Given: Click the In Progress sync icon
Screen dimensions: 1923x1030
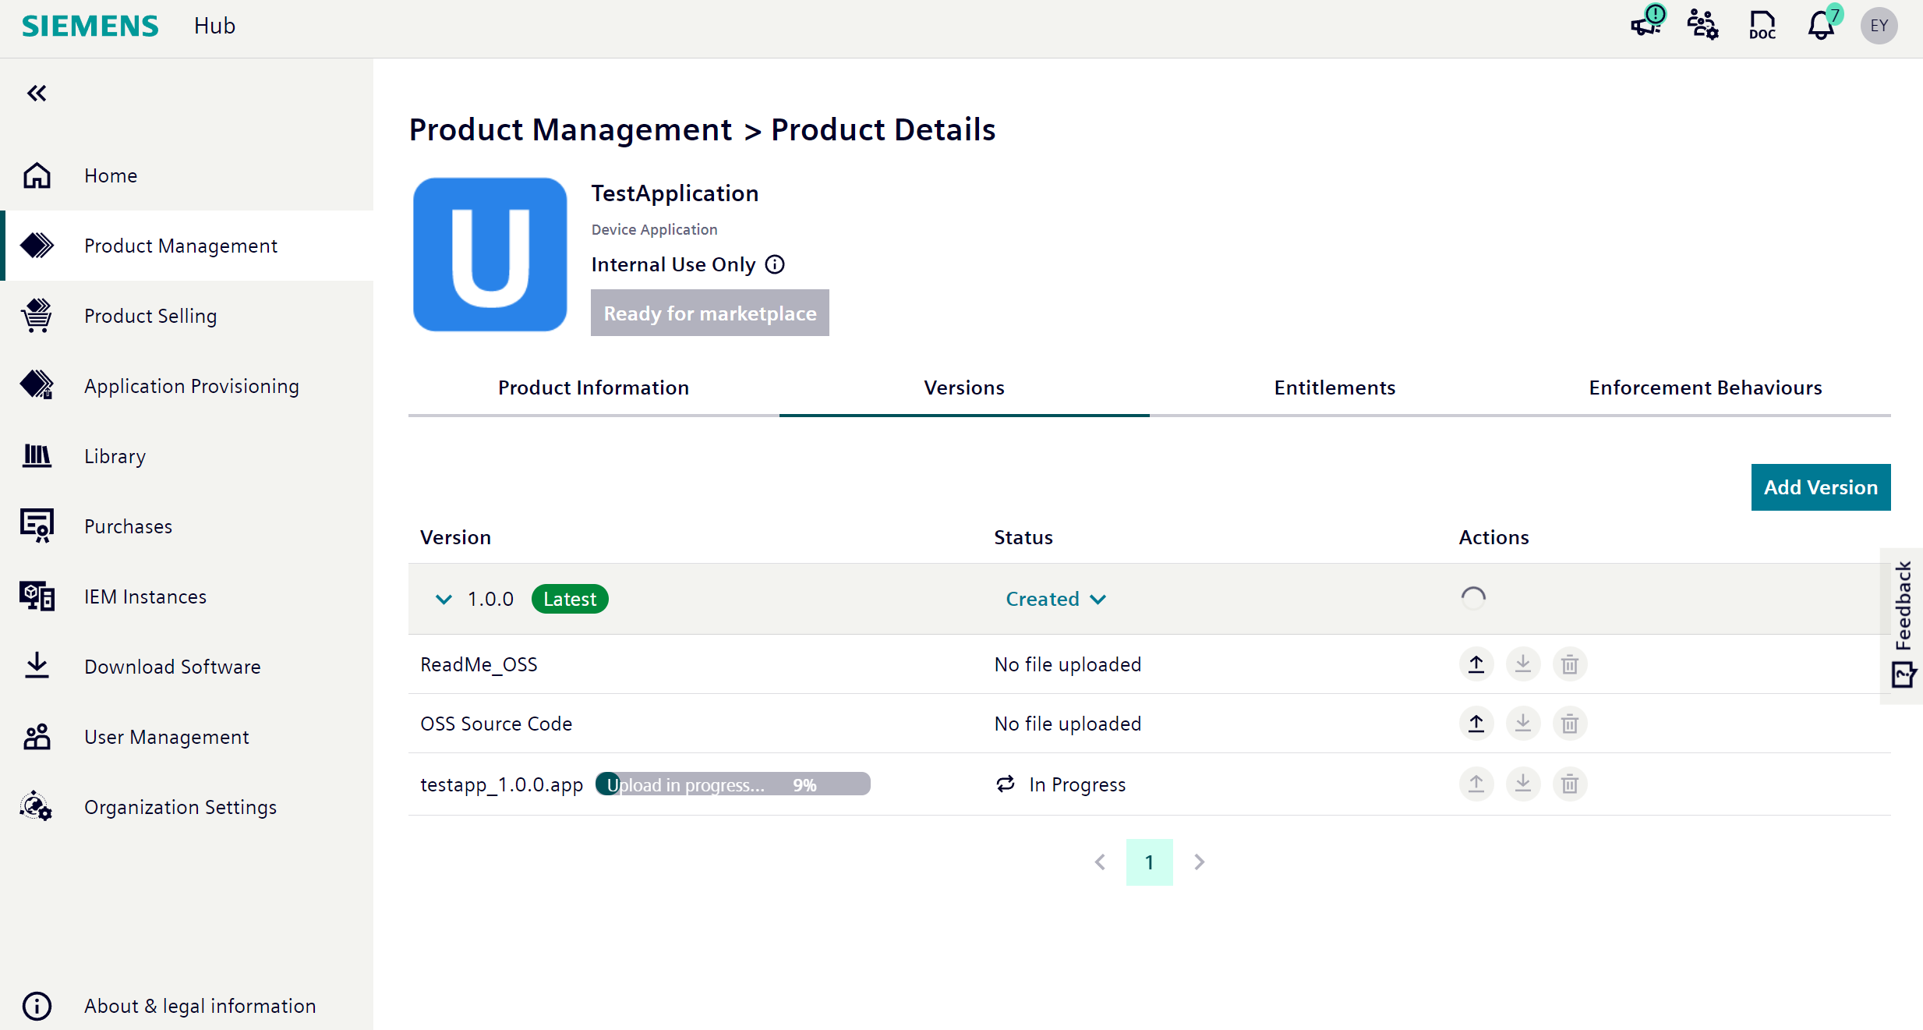Looking at the screenshot, I should click(1006, 784).
